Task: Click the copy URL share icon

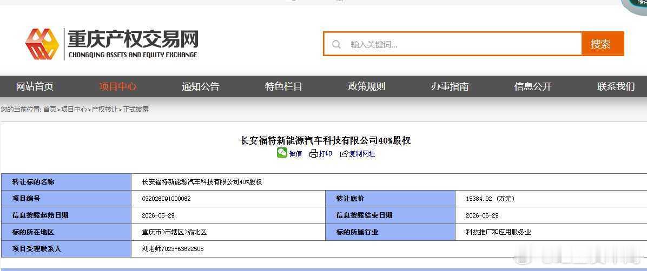Action: 344,154
